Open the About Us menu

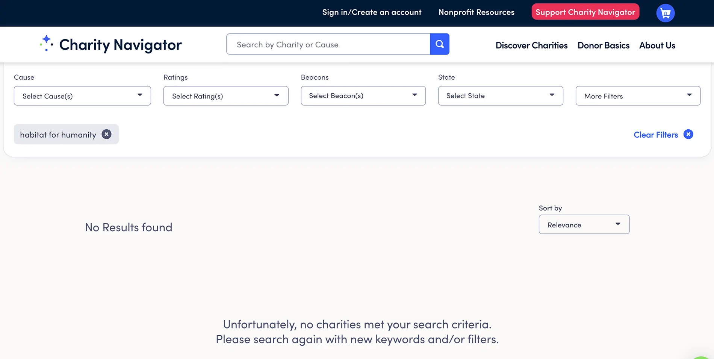tap(657, 45)
